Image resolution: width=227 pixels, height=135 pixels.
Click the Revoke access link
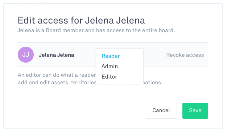185,55
